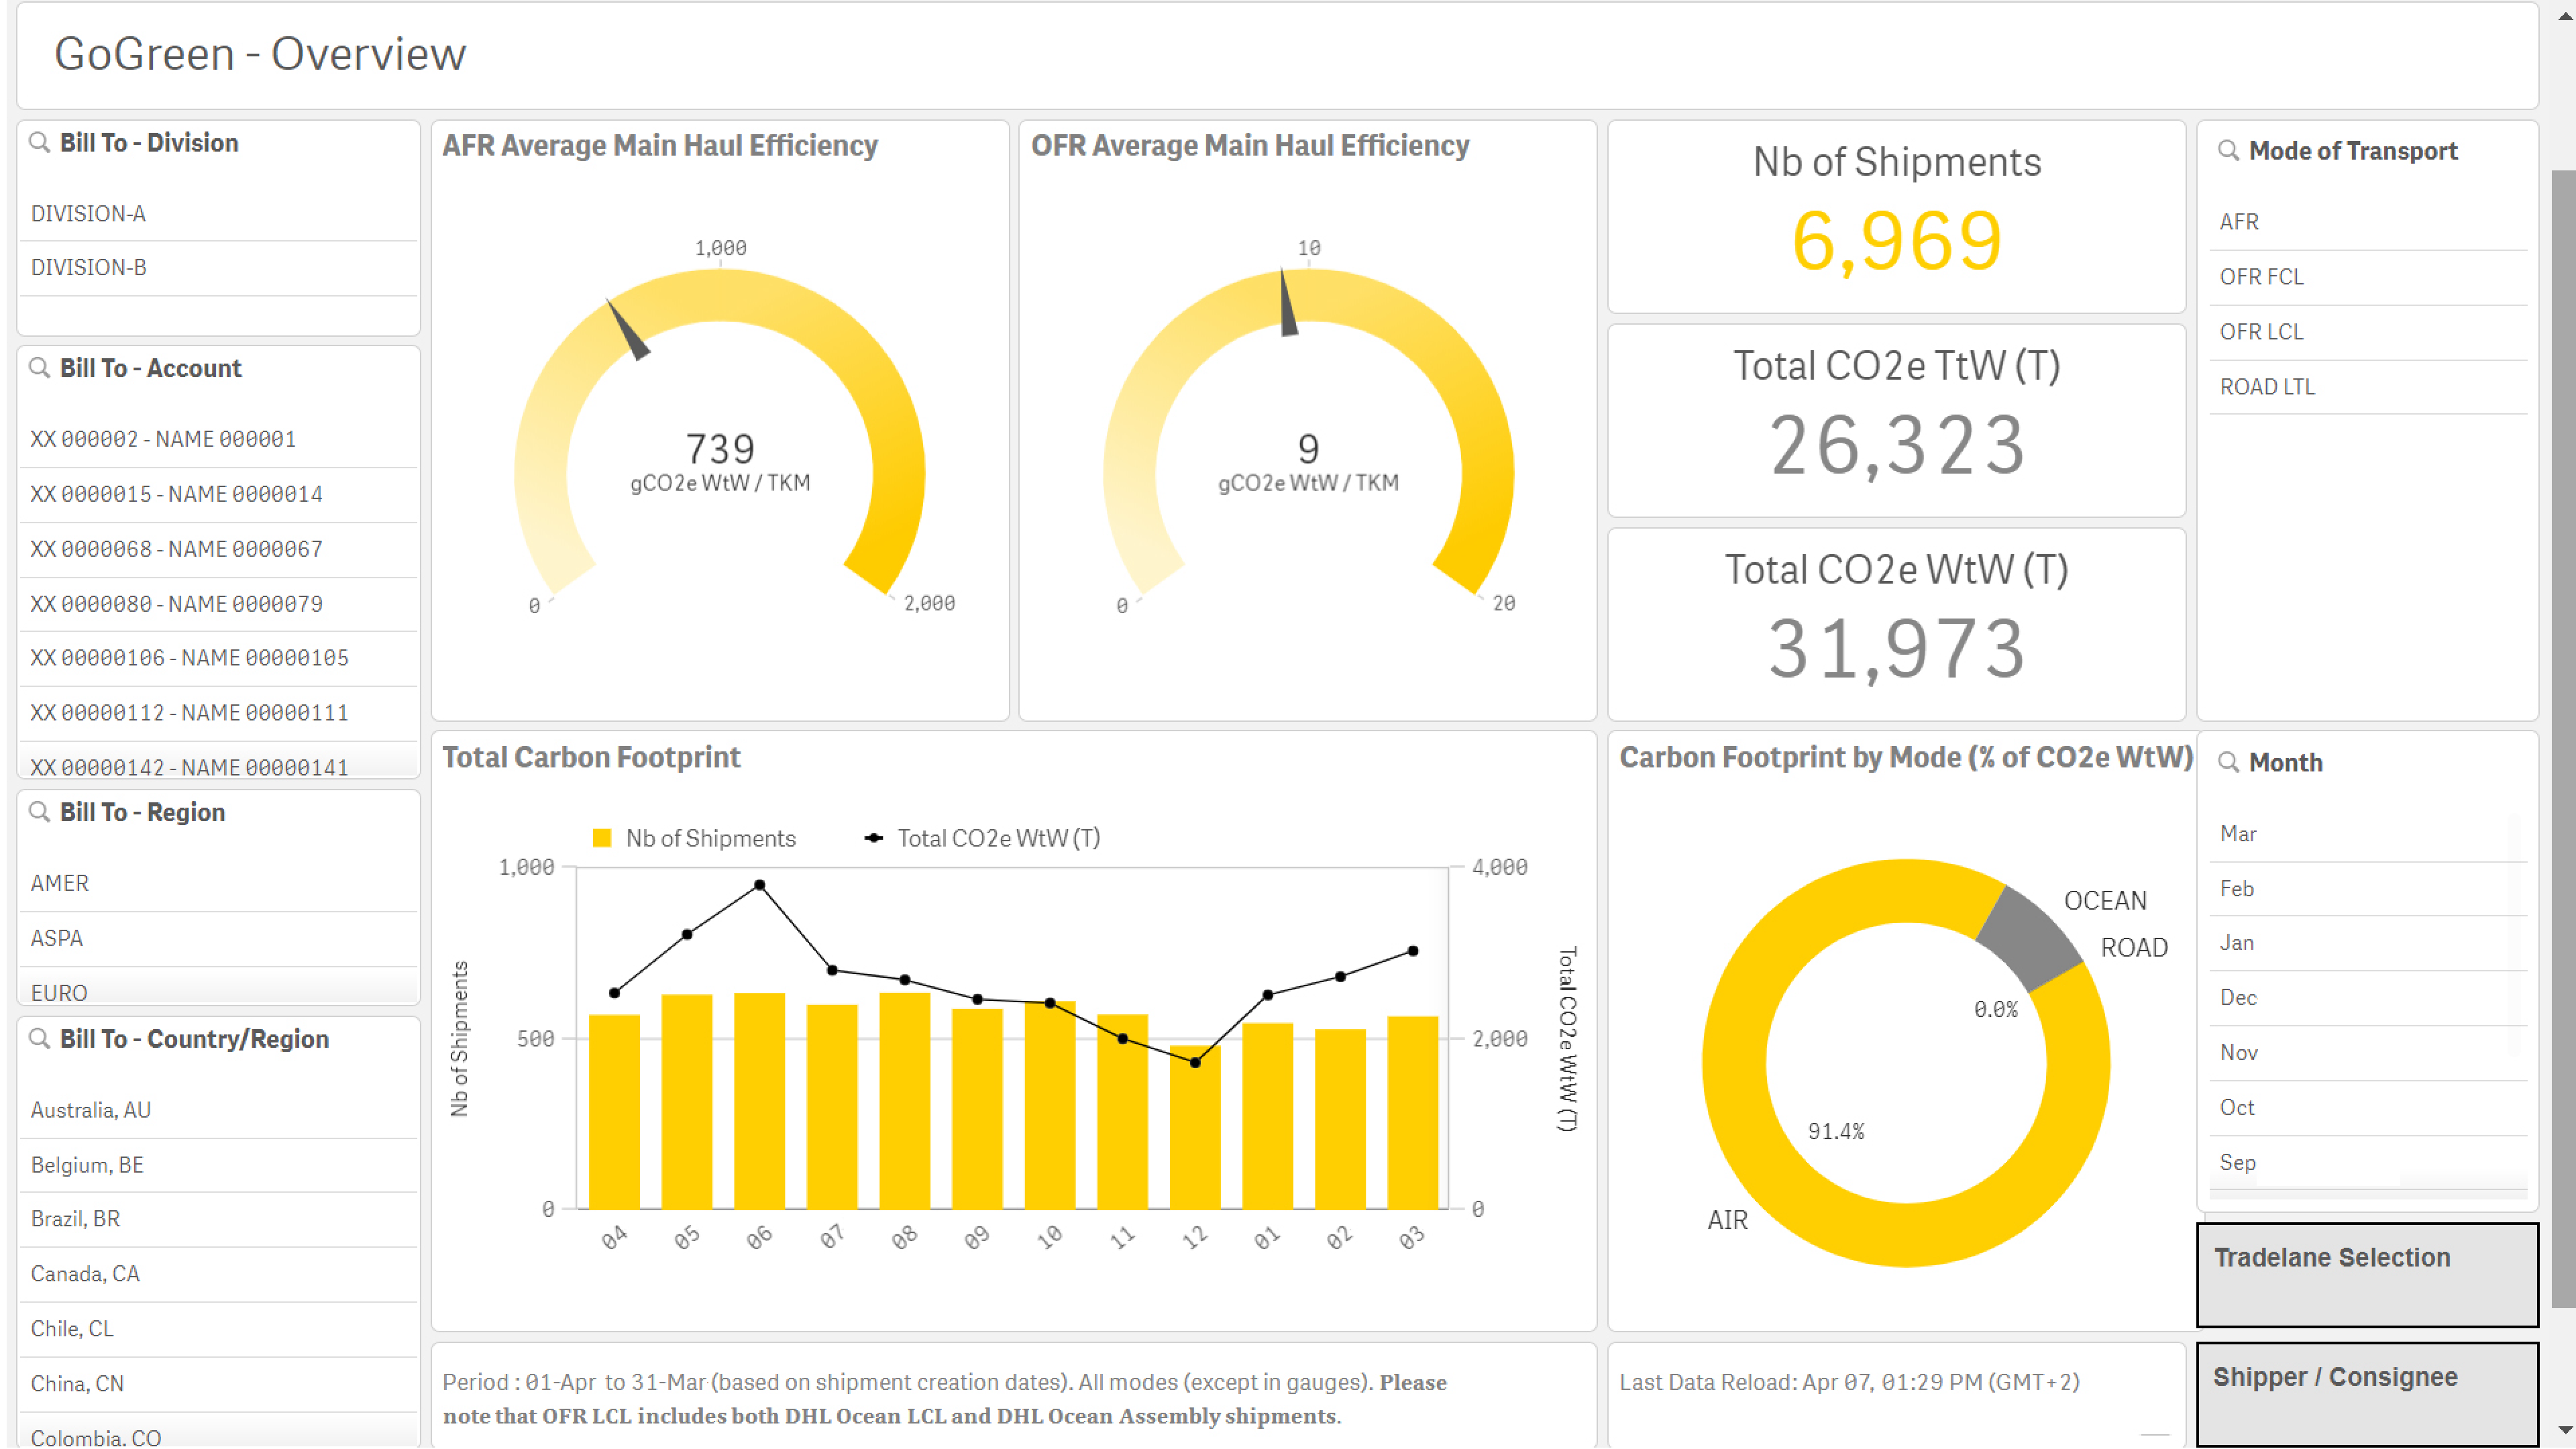Choose Australia, AU from country list
This screenshot has width=2576, height=1449.
[90, 1110]
